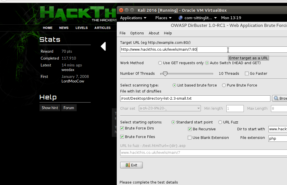Open ARTICLES on HackThis site
Screen dimensions: 287x185
(102, 28)
